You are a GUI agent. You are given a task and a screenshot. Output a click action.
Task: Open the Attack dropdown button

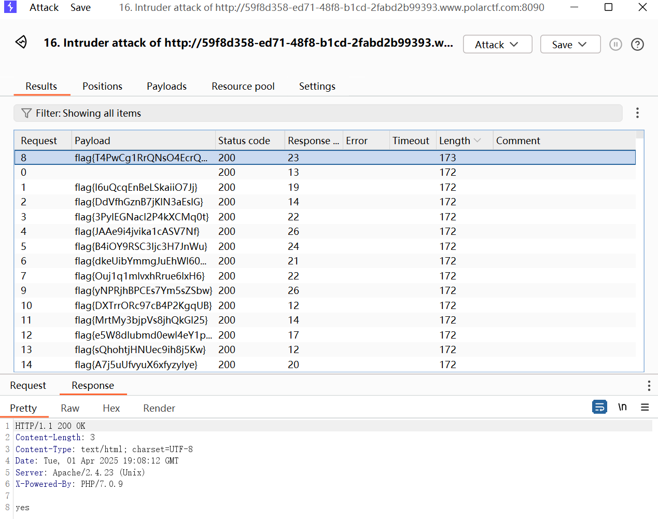[497, 44]
